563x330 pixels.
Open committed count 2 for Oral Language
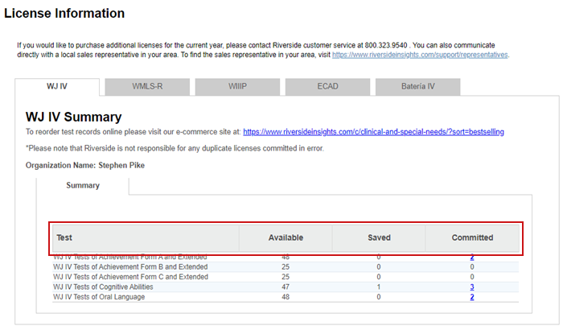tap(472, 297)
